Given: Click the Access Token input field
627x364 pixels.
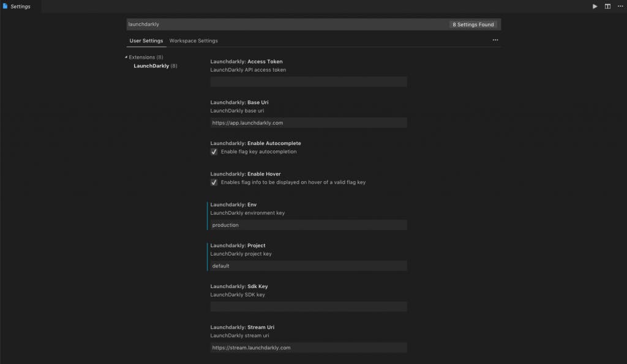Looking at the screenshot, I should 309,82.
